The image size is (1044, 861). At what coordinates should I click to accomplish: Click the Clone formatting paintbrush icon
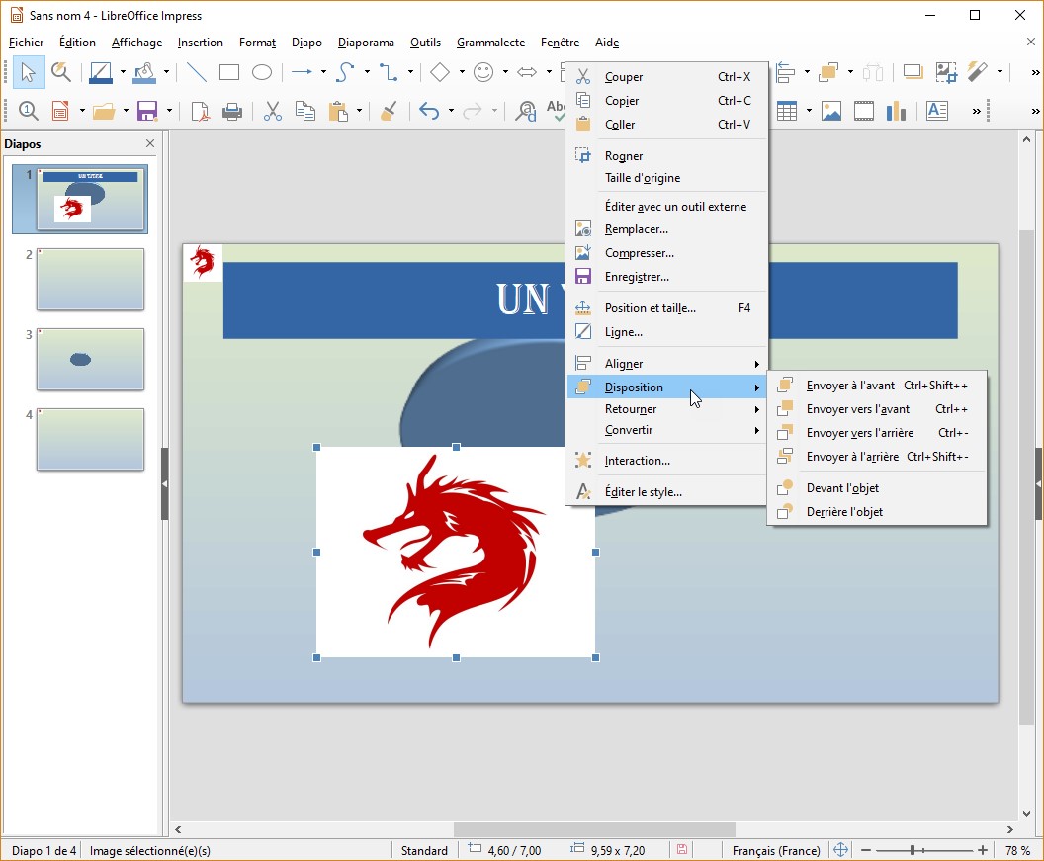tap(389, 112)
